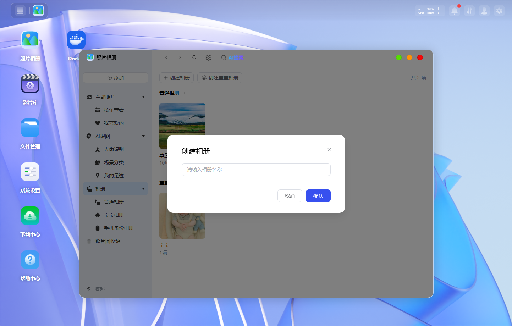Image resolution: width=512 pixels, height=326 pixels.
Task: Open the 照片相册 desktop icon
Action: 30,40
